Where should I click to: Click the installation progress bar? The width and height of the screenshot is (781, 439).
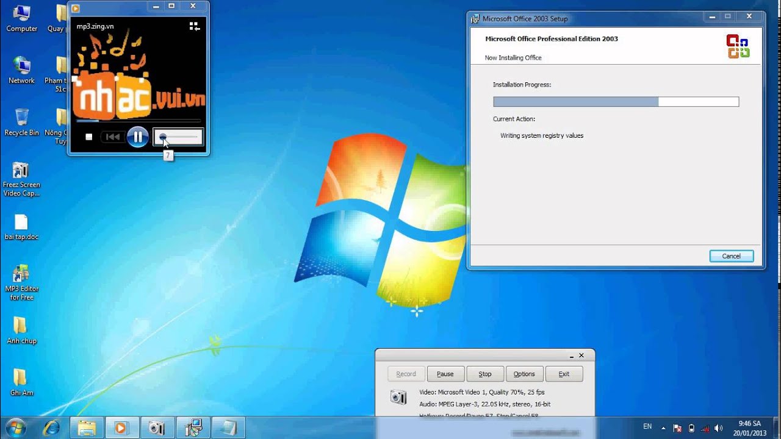tap(616, 102)
